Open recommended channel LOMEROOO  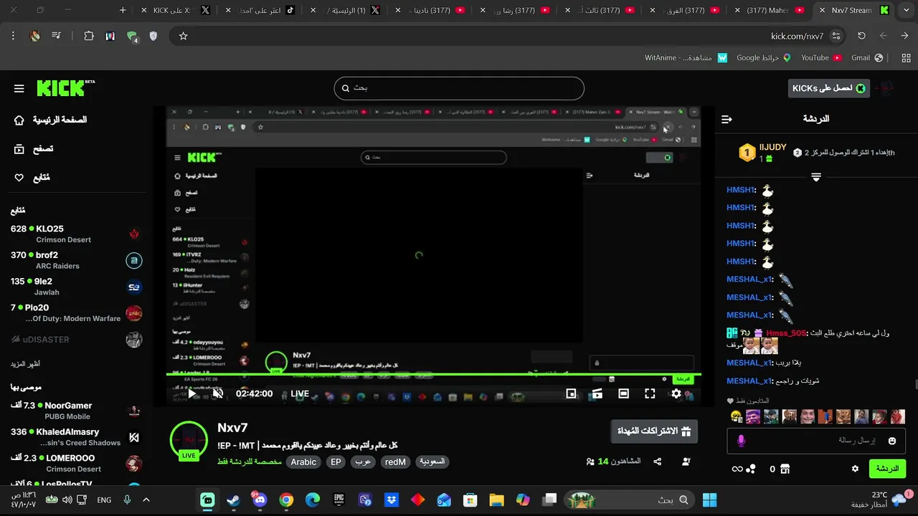77,463
